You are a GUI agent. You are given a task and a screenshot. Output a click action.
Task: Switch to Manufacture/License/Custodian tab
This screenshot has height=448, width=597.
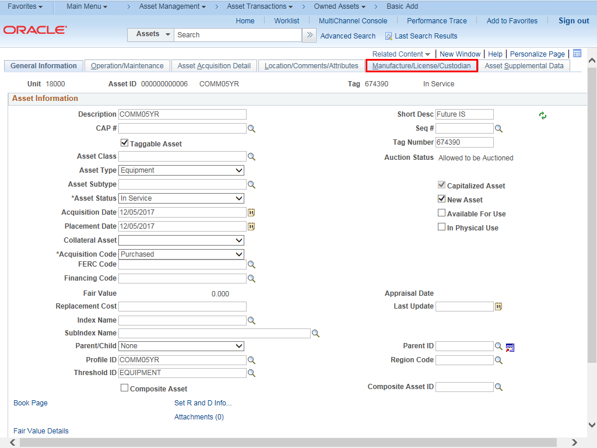422,66
